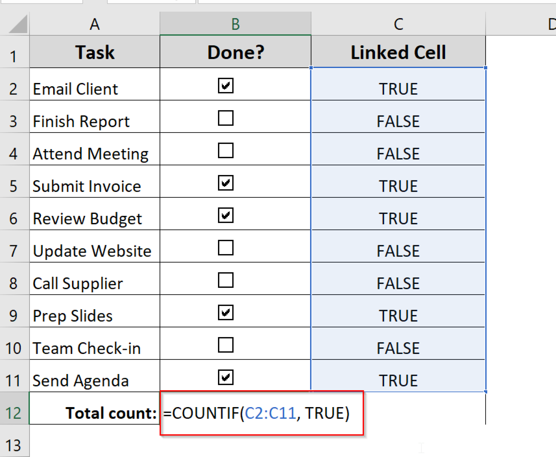
Task: Uncheck the Review Budget checkbox
Action: (226, 216)
